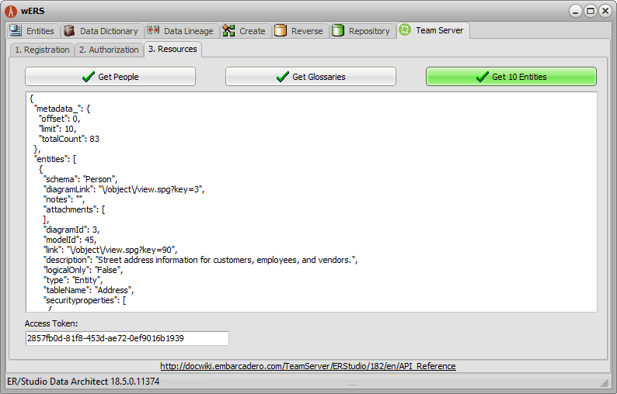This screenshot has width=617, height=394.
Task: Select the Reverse tab
Action: 300,31
